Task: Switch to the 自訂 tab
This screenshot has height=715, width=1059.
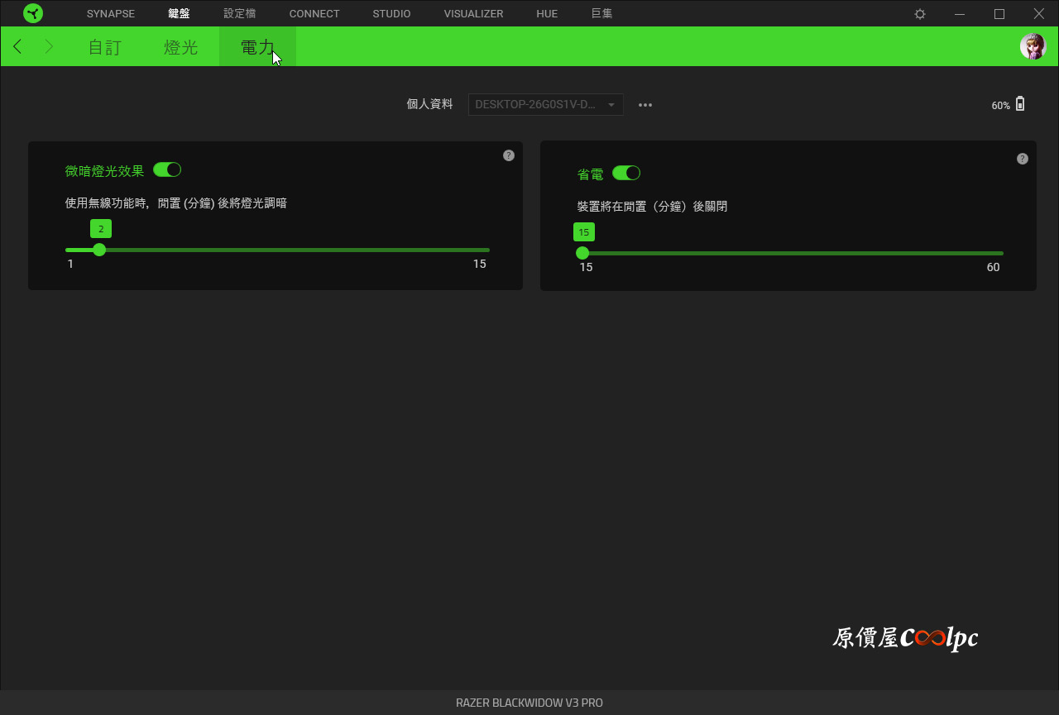Action: 105,47
